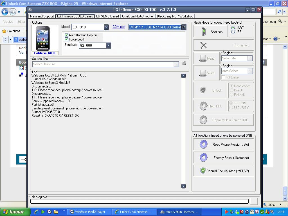The image size is (288, 216).
Task: Click Internet Explorer Forward arrow button
Action: [x=12, y=12]
